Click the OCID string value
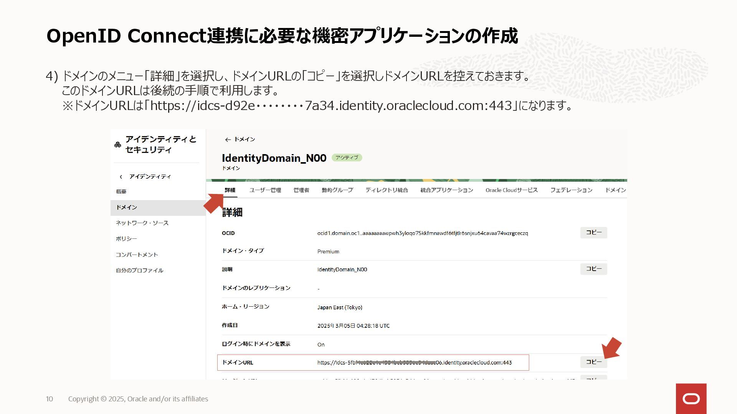 coord(423,233)
